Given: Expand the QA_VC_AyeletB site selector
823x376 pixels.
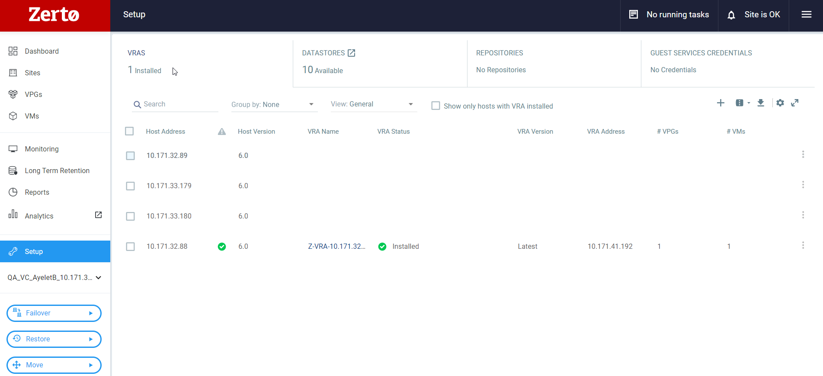Looking at the screenshot, I should point(98,278).
